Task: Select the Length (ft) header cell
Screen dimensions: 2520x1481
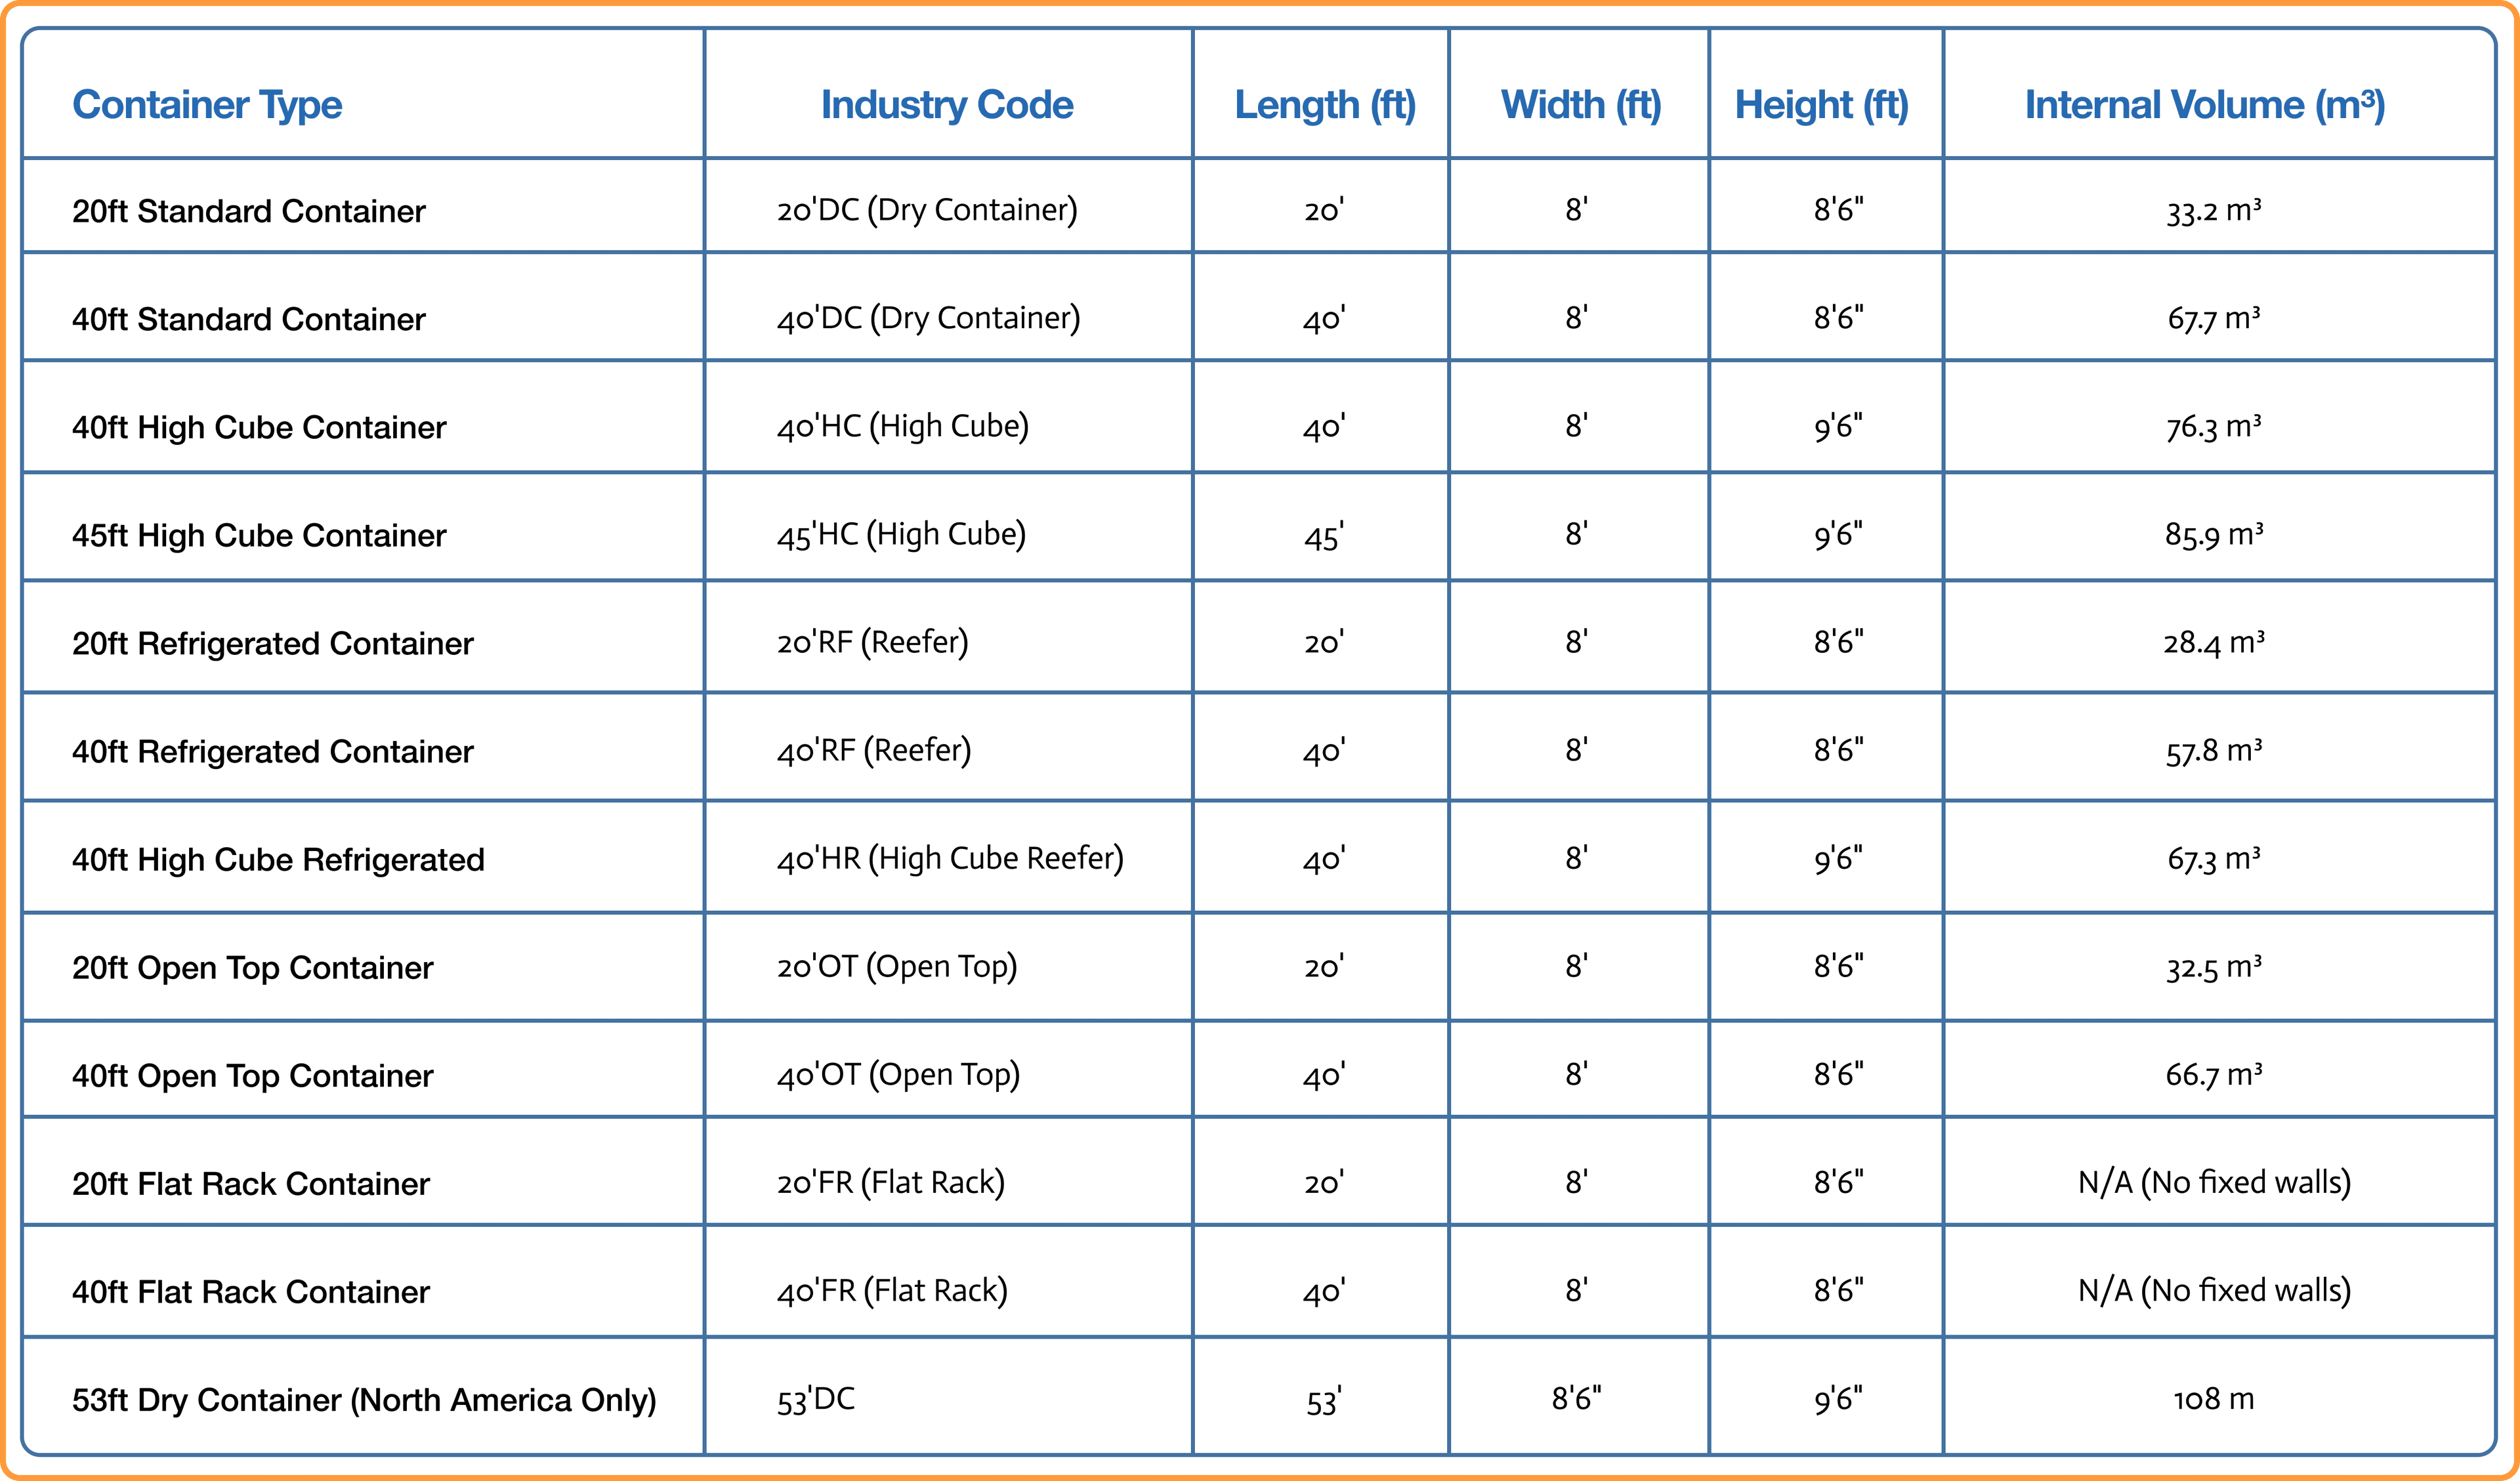Action: 1325,105
